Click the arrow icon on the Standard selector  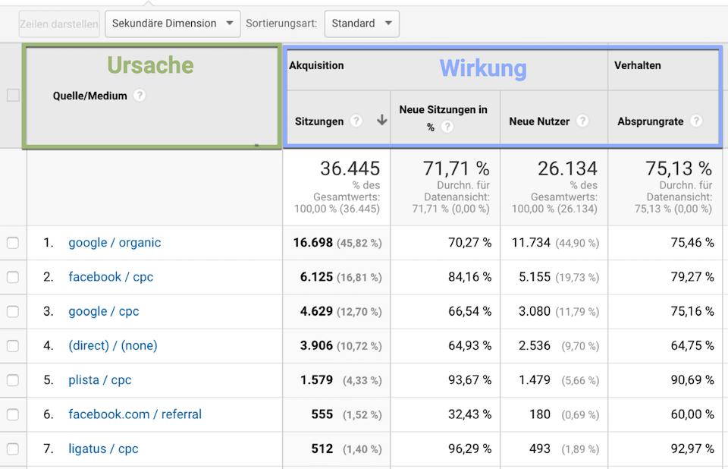tap(388, 24)
